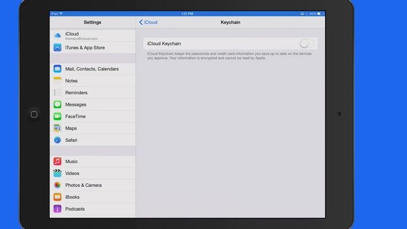Select Music in the sidebar
Viewport: 407px width, 229px height.
click(x=92, y=161)
